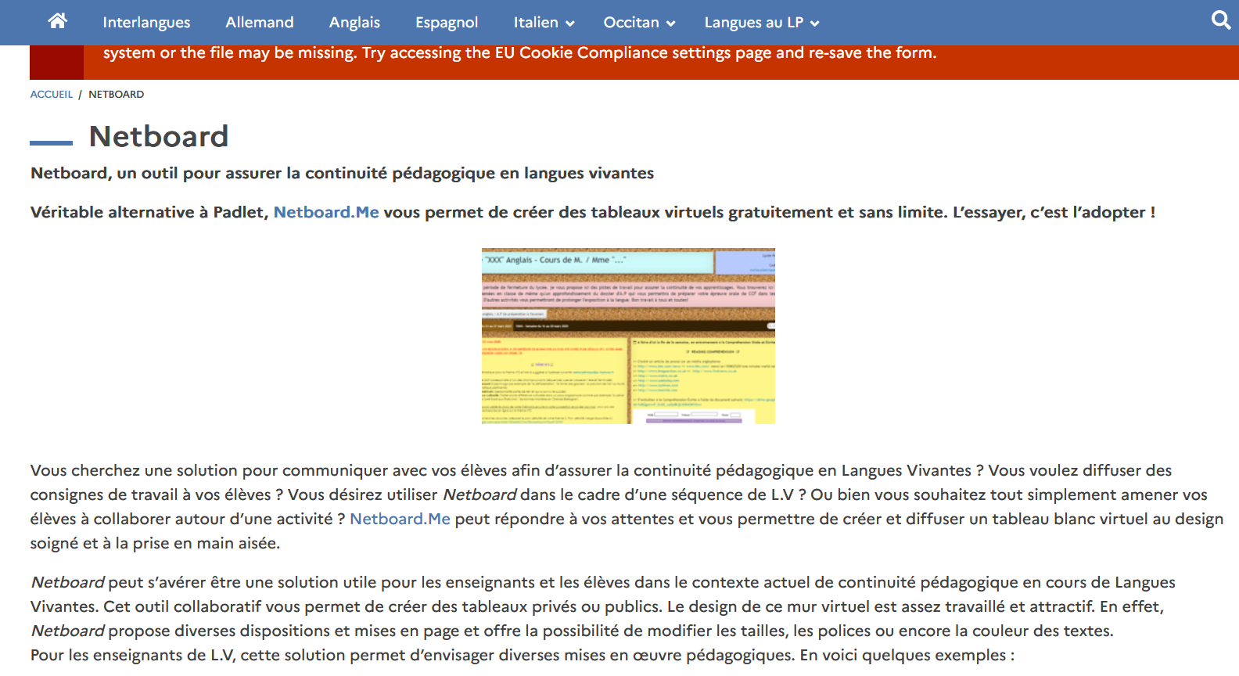Image resolution: width=1239 pixels, height=676 pixels.
Task: Click the EU Cookie Compliance error message
Action: 519,53
